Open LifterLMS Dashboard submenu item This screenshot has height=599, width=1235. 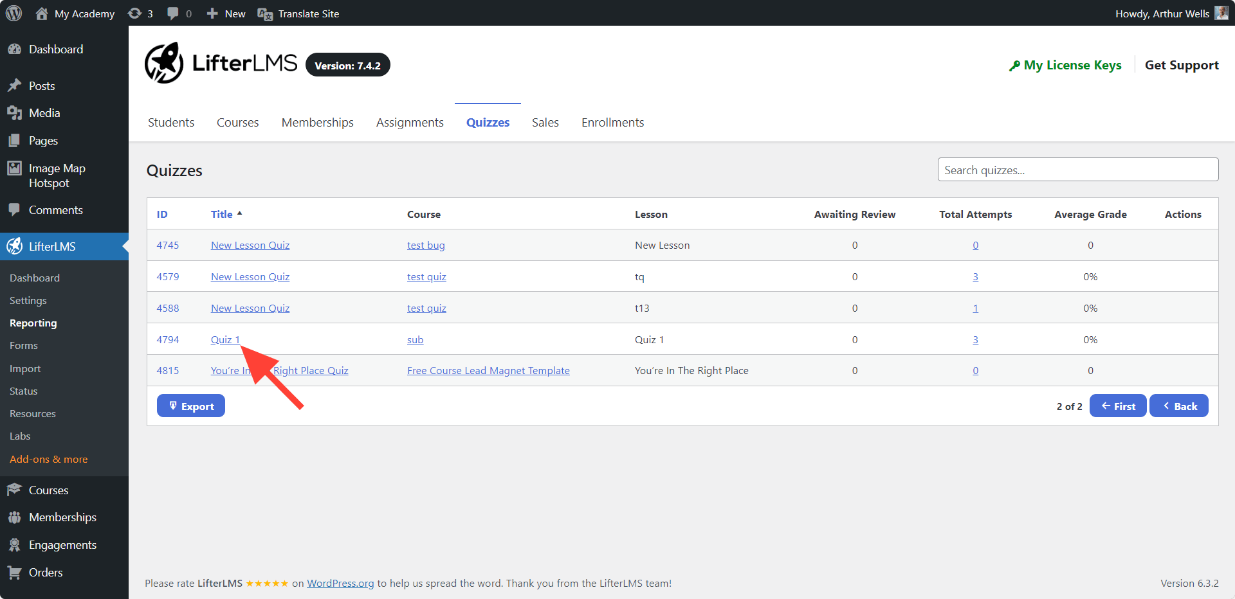35,278
